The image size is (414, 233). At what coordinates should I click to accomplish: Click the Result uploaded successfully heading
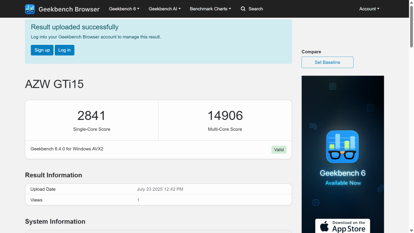coord(75,27)
